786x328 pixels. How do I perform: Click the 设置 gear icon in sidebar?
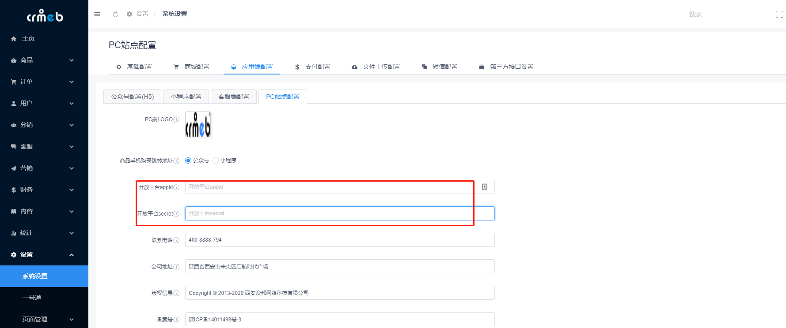(14, 255)
